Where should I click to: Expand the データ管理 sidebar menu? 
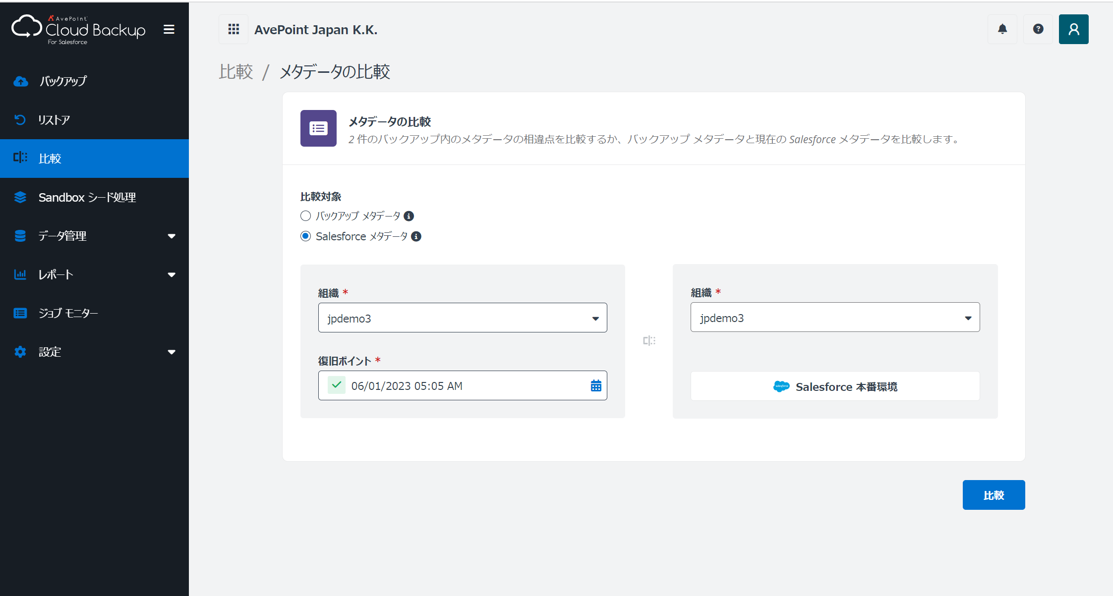[94, 236]
